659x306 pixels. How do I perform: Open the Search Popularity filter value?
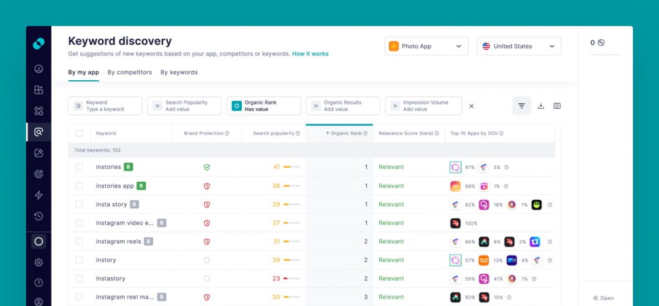tap(184, 106)
